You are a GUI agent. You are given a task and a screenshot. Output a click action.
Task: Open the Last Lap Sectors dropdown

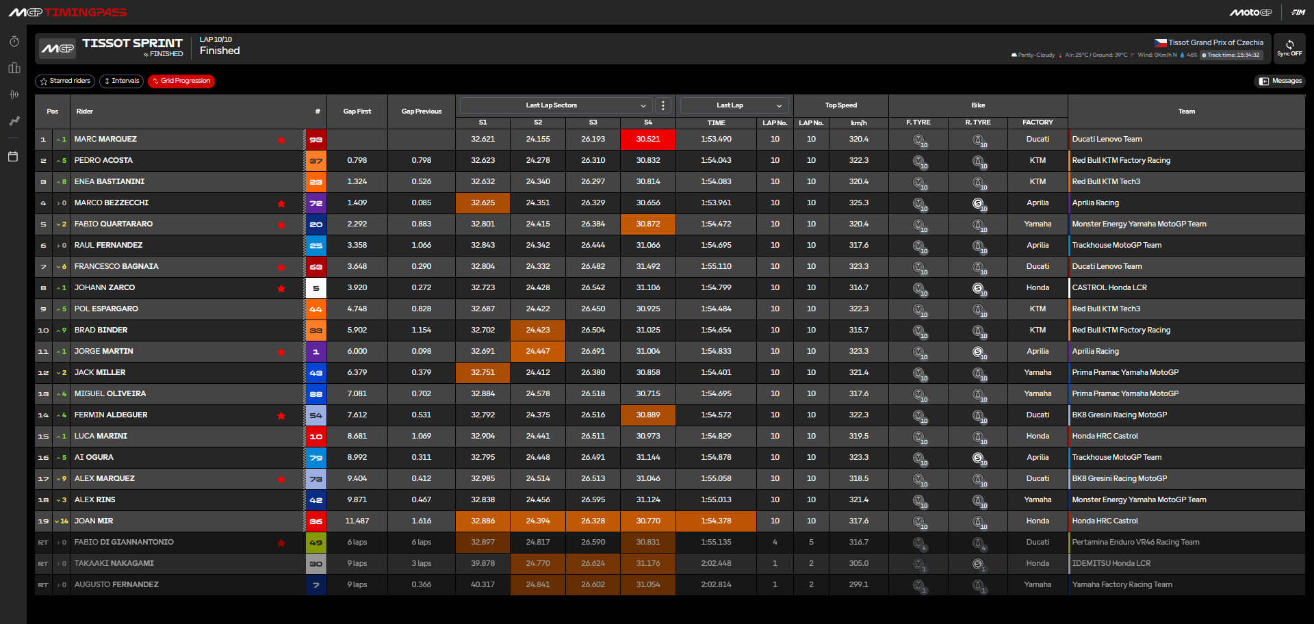(x=556, y=105)
